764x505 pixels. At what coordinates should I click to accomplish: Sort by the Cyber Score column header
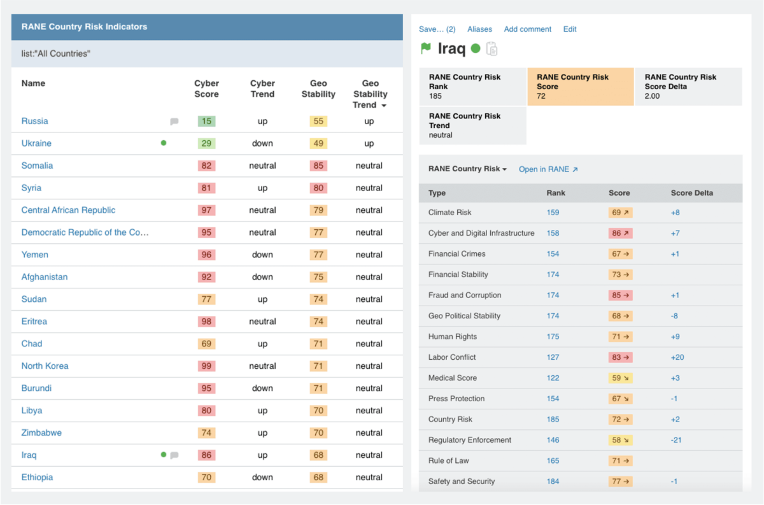206,89
